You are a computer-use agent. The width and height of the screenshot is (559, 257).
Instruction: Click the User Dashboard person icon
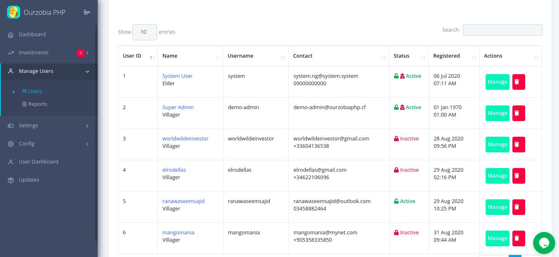11,162
